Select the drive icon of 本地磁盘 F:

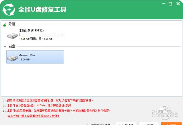13,36
